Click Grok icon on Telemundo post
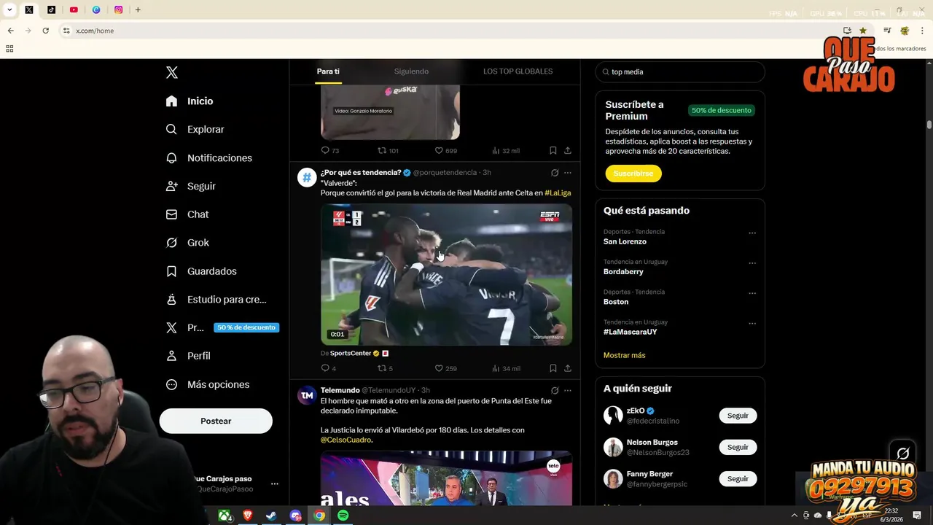Screen dimensions: 933x525 pos(555,390)
